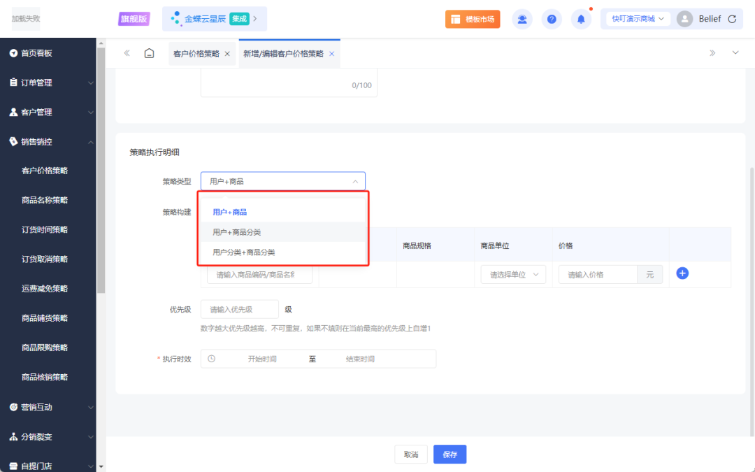
Task: Click refresh icon next to Belief
Action: pyautogui.click(x=732, y=19)
